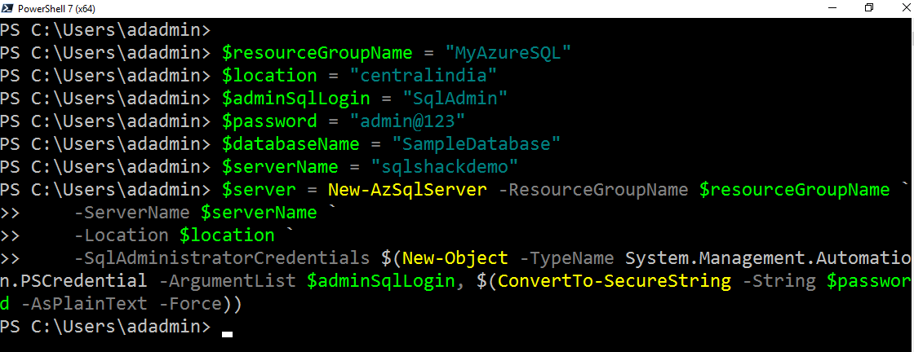Image resolution: width=914 pixels, height=352 pixels.
Task: Click the New-AzSqlServer cmdlet text
Action: (407, 190)
